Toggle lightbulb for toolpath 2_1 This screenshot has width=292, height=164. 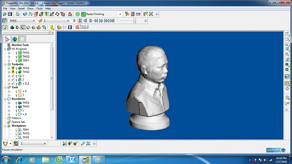(16, 84)
